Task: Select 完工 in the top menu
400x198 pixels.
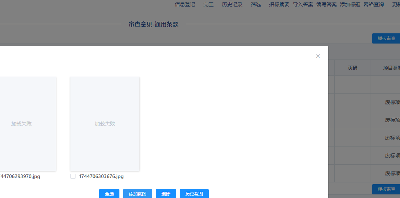Action: pyautogui.click(x=208, y=4)
